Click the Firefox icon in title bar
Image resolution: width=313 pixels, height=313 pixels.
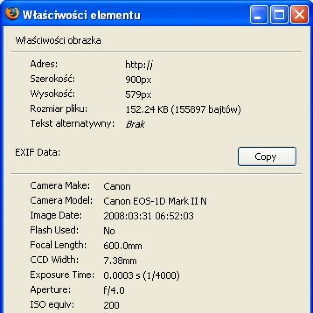[x=12, y=14]
